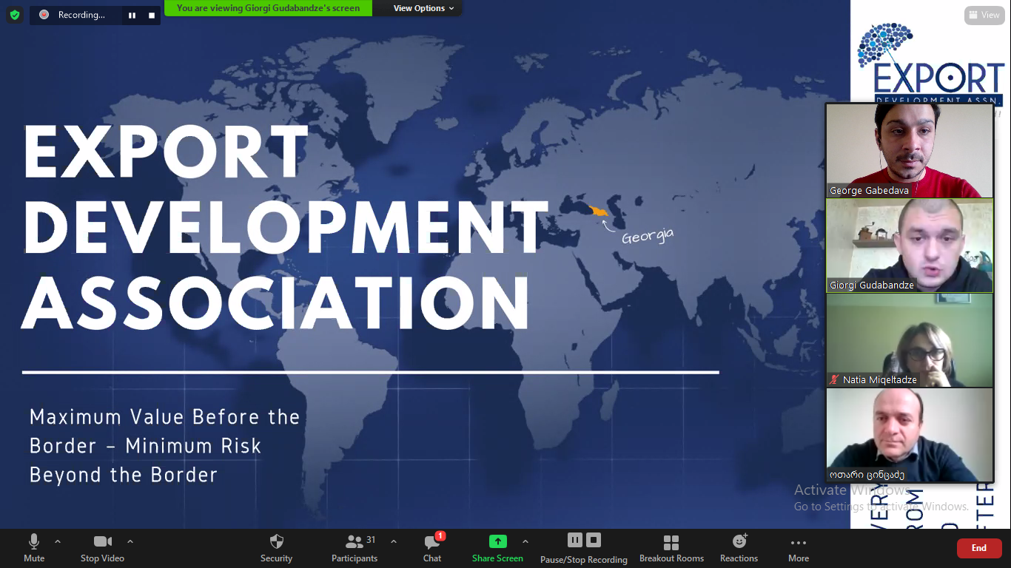Viewport: 1011px width, 568px height.
Task: Click the "Recording..." status text
Action: pos(81,15)
